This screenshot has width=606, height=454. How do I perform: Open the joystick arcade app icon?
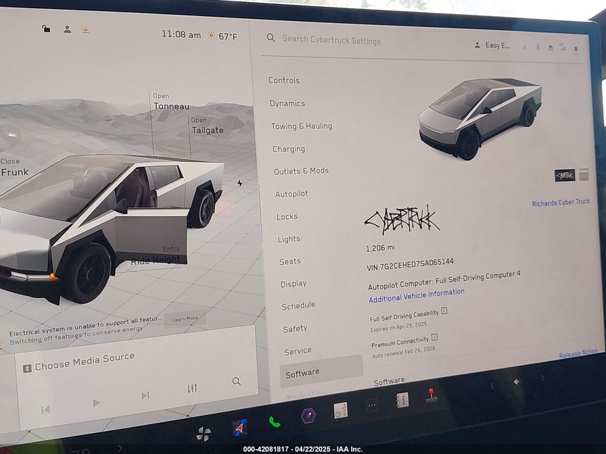(x=432, y=396)
